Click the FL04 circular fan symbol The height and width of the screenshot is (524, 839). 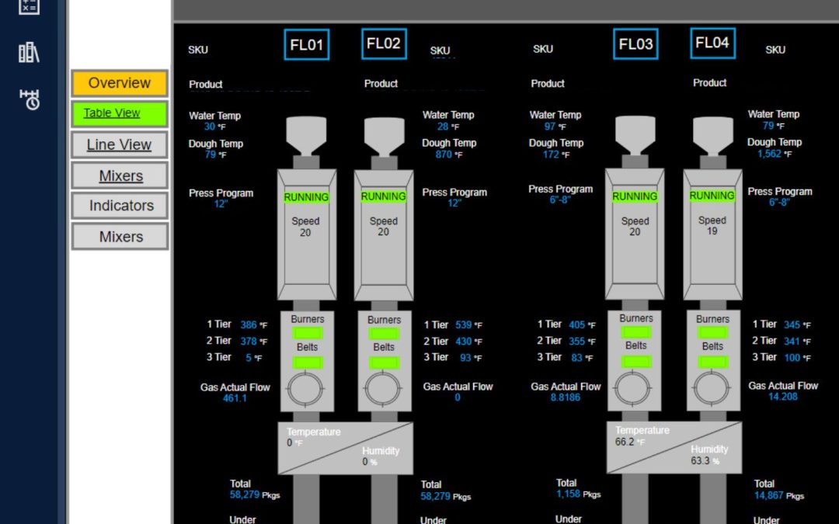coord(712,389)
